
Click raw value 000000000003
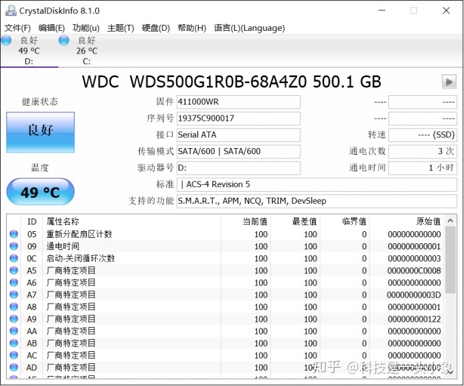[414, 259]
